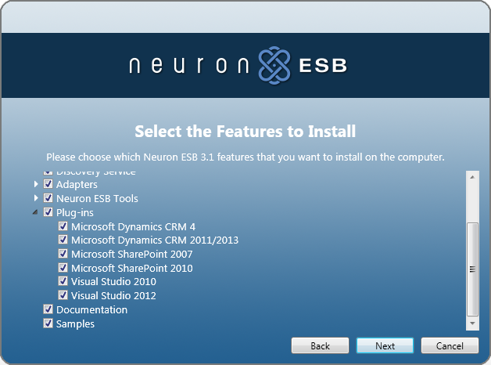Uncheck the Neuron ESB Tools checkbox
This screenshot has height=365, width=491.
(48, 198)
